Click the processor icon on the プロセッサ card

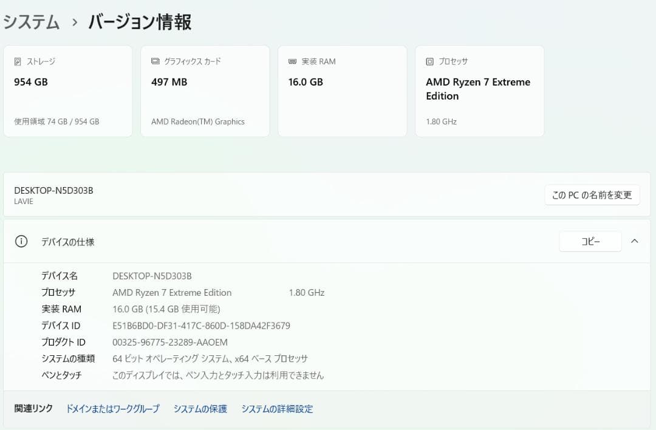[429, 61]
